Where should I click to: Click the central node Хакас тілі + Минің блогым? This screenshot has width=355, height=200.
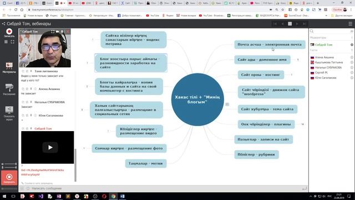click(197, 99)
